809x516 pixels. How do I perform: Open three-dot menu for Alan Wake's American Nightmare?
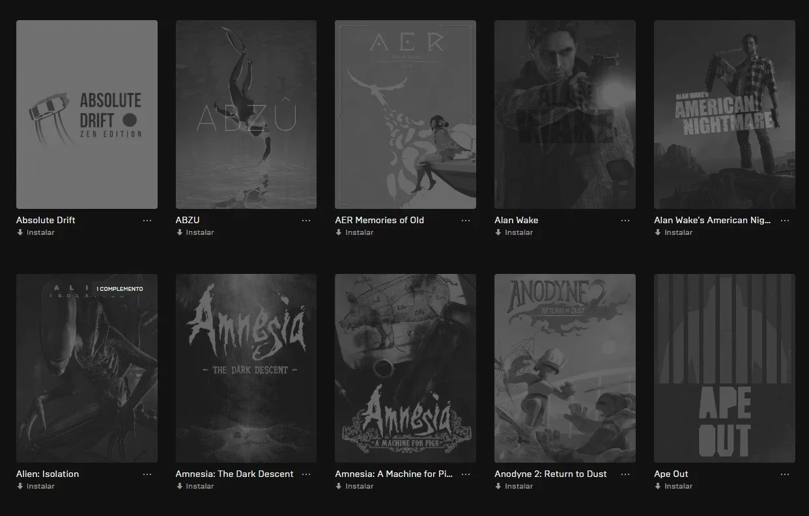coord(785,221)
